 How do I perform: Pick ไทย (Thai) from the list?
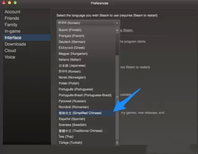(x=86, y=137)
